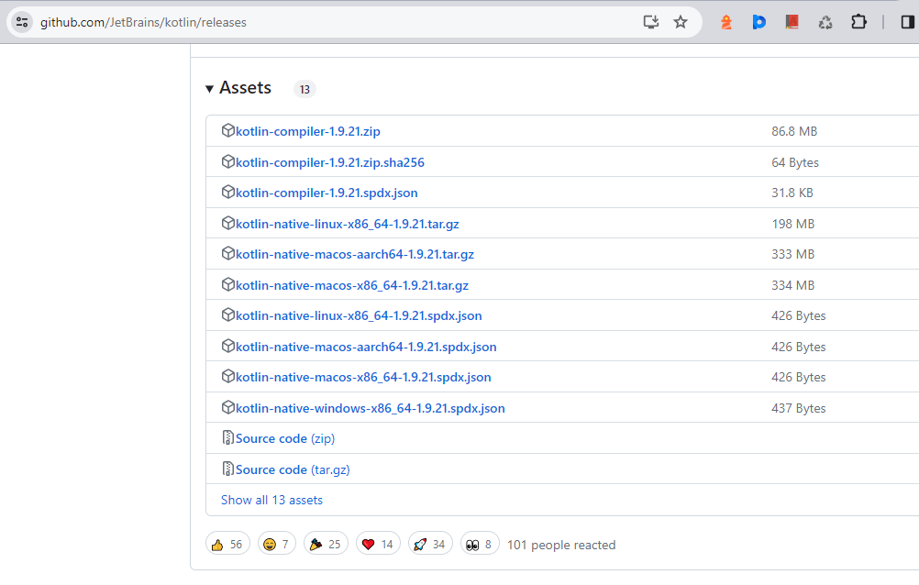
Task: Open the Extensions puzzle piece menu
Action: 858,22
